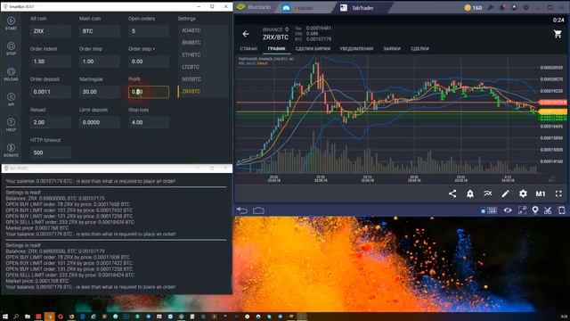This screenshot has width=570, height=321.
Task: Select BNBBTC in Settings list
Action: (x=191, y=43)
